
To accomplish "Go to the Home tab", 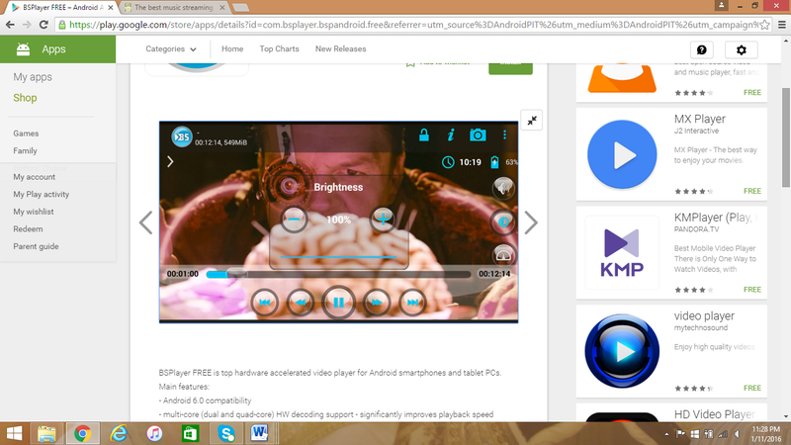I will 232,48.
